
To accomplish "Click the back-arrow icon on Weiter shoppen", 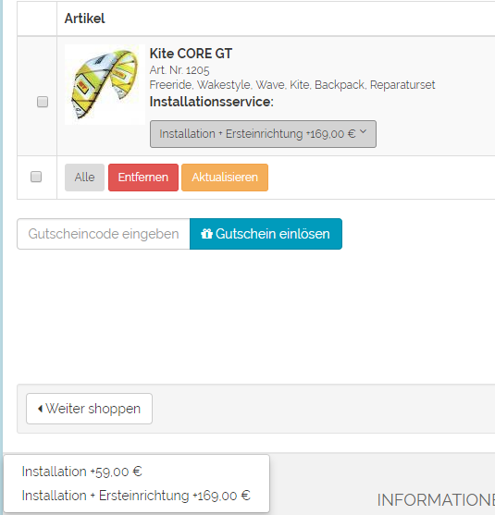I will [40, 409].
